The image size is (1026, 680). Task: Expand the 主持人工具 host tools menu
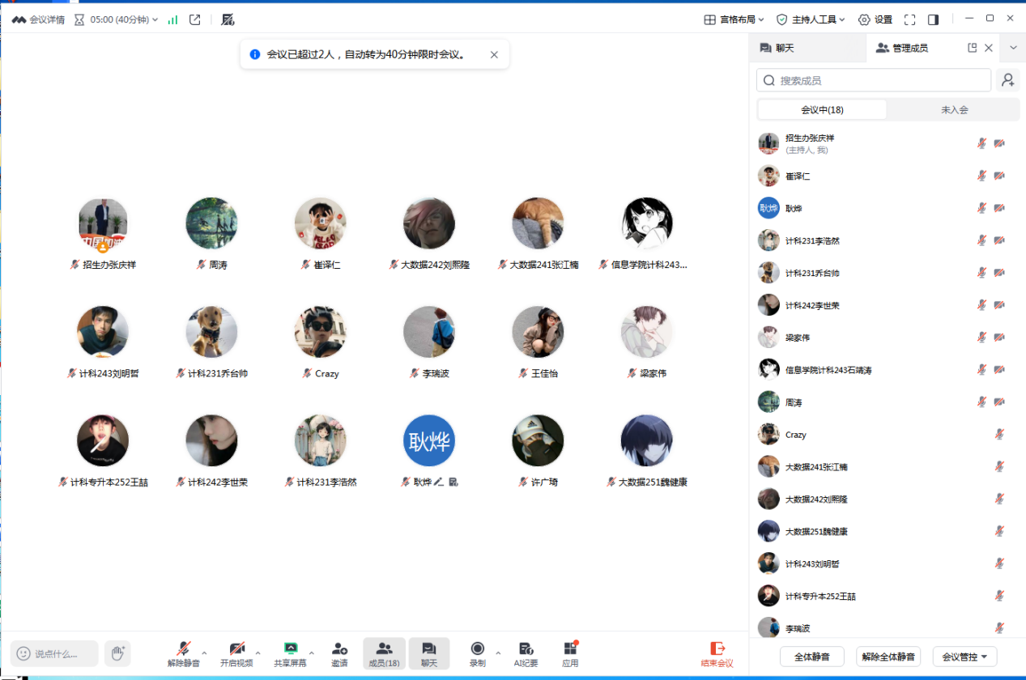pyautogui.click(x=810, y=19)
